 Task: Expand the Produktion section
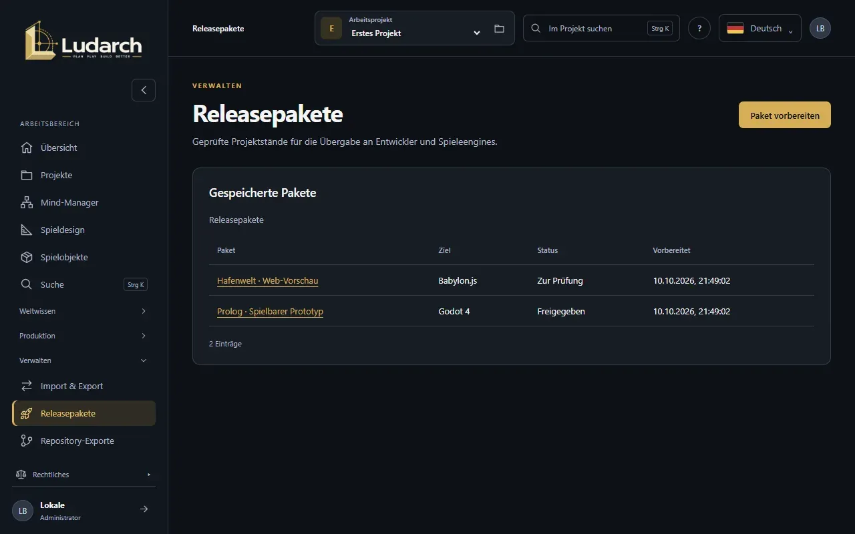pos(83,336)
